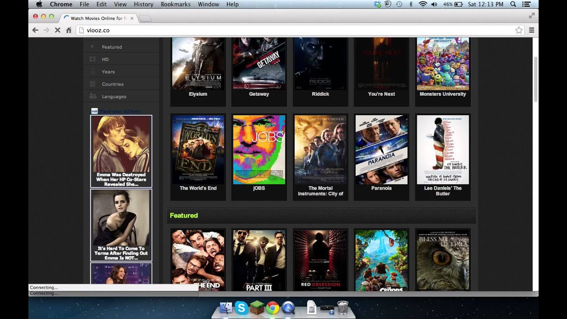Go back with the browser back arrow

[x=35, y=30]
